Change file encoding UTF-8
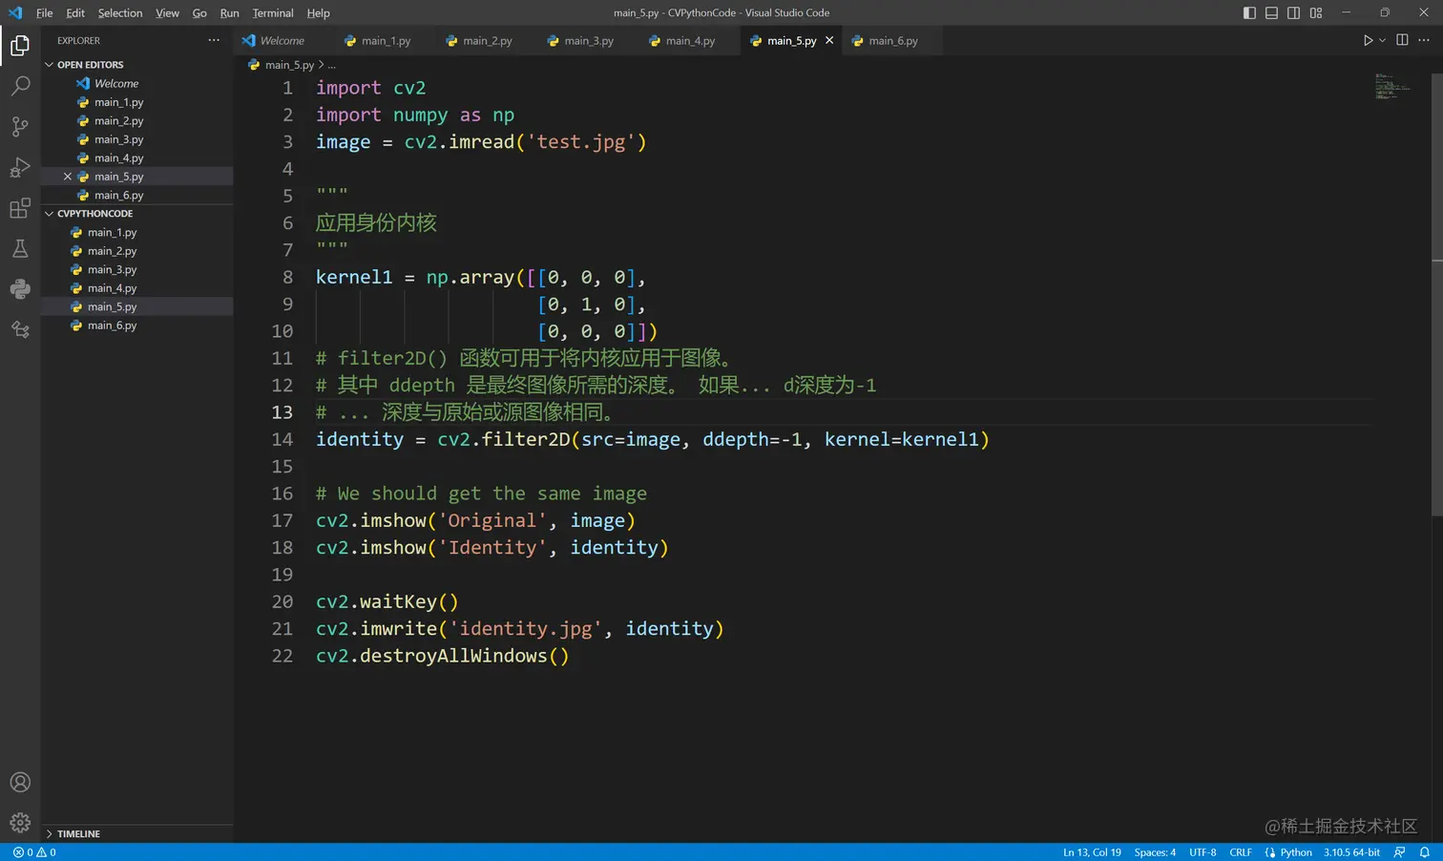This screenshot has width=1443, height=861. 1202,852
